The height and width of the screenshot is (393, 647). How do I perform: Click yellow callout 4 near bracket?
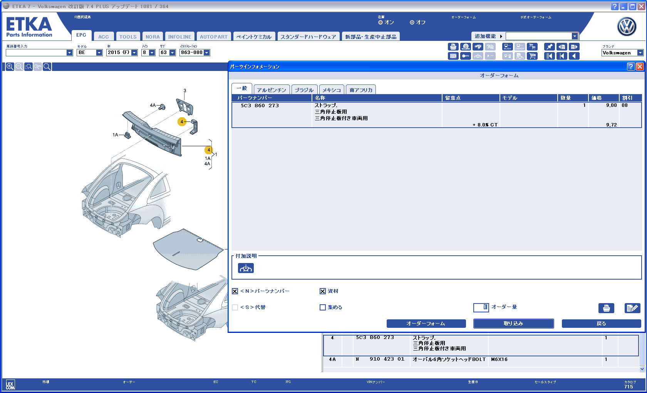click(x=181, y=122)
